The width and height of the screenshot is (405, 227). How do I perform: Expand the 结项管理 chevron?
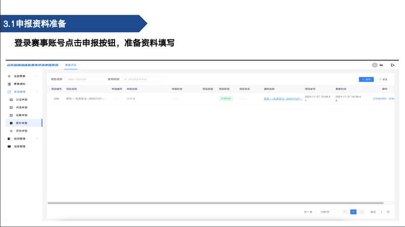[x=37, y=139]
